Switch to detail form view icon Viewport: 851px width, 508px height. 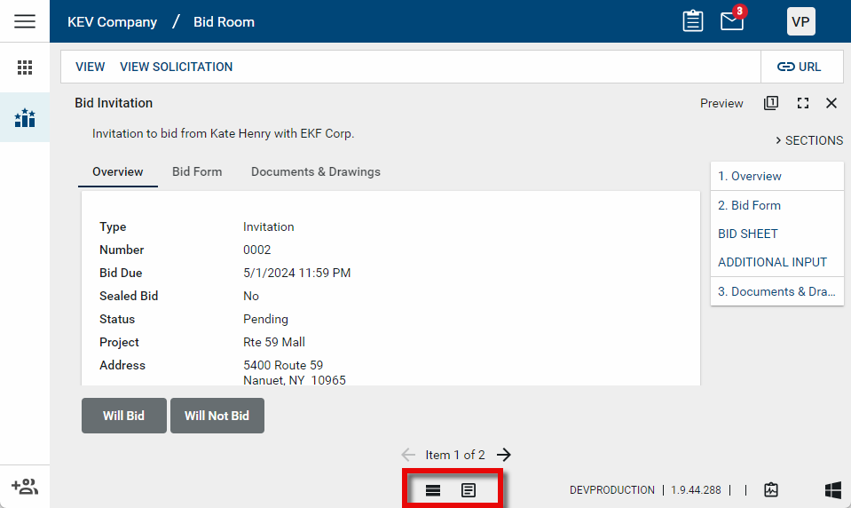(x=469, y=490)
